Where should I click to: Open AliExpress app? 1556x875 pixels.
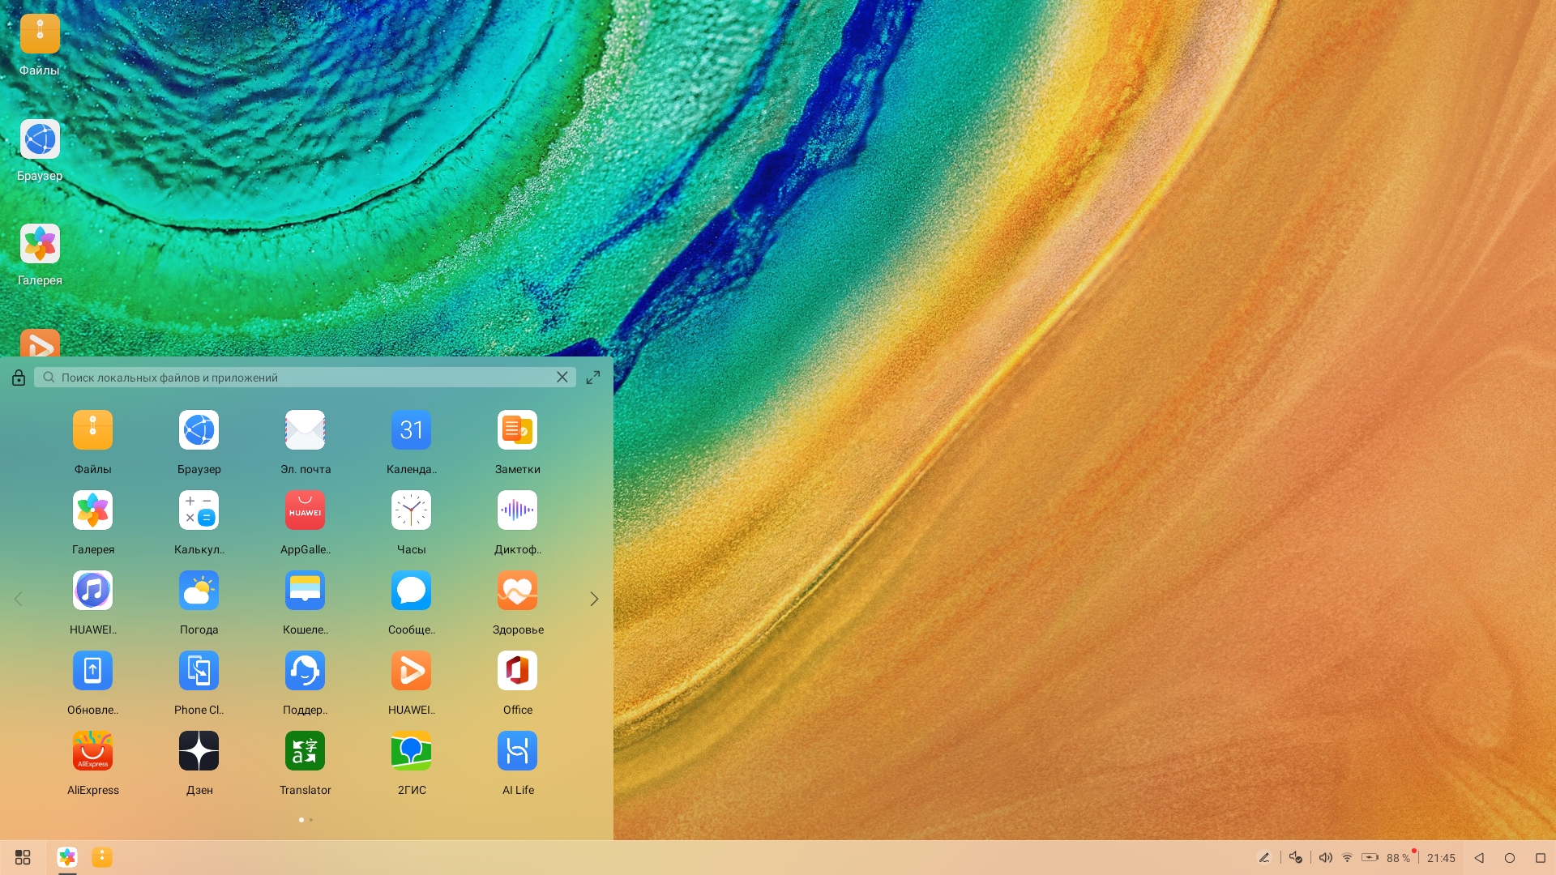92,751
